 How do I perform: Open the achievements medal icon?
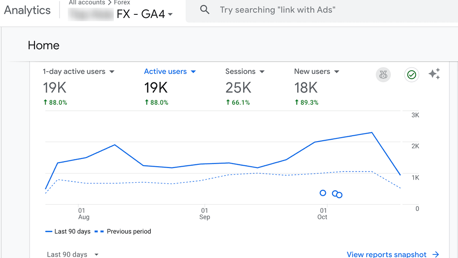tap(383, 75)
